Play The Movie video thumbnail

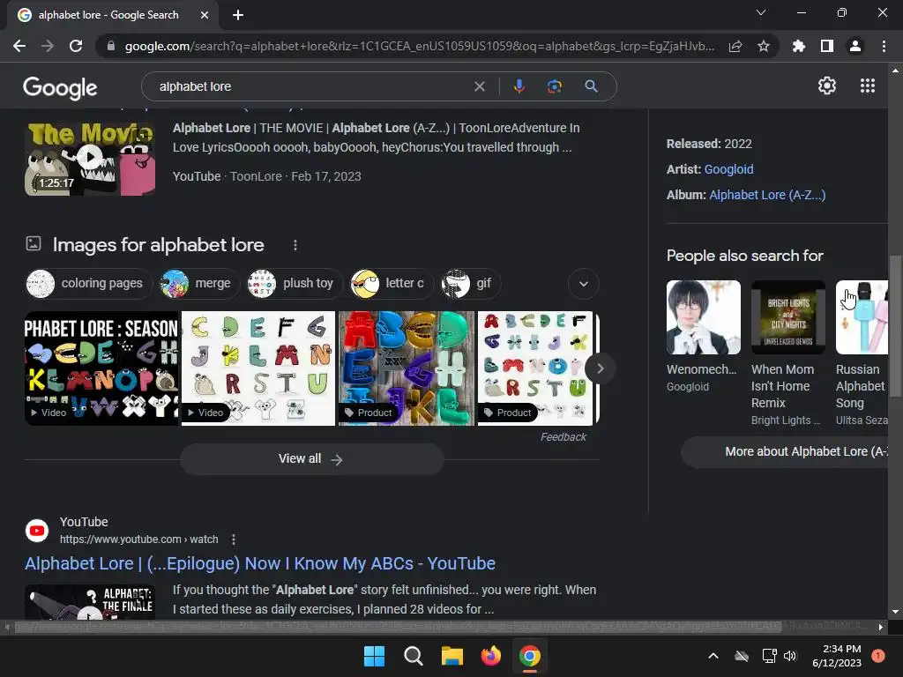click(90, 158)
